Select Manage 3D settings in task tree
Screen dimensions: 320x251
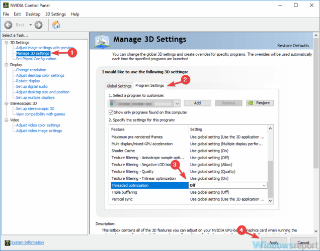coord(33,53)
